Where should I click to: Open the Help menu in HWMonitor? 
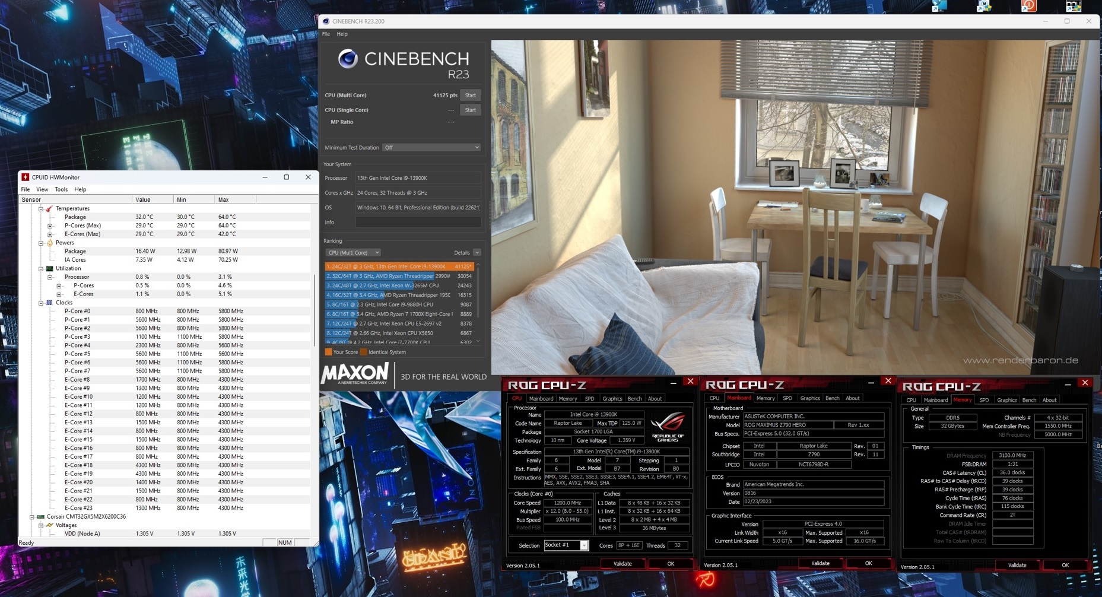(80, 189)
